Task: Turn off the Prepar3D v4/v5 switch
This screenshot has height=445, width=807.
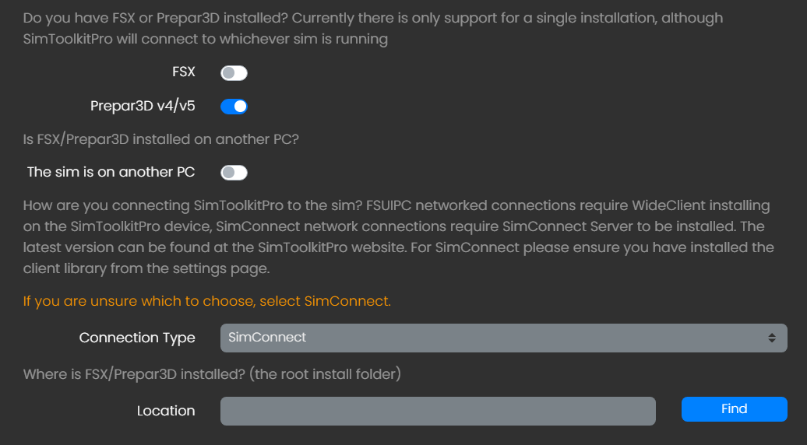Action: coord(234,107)
